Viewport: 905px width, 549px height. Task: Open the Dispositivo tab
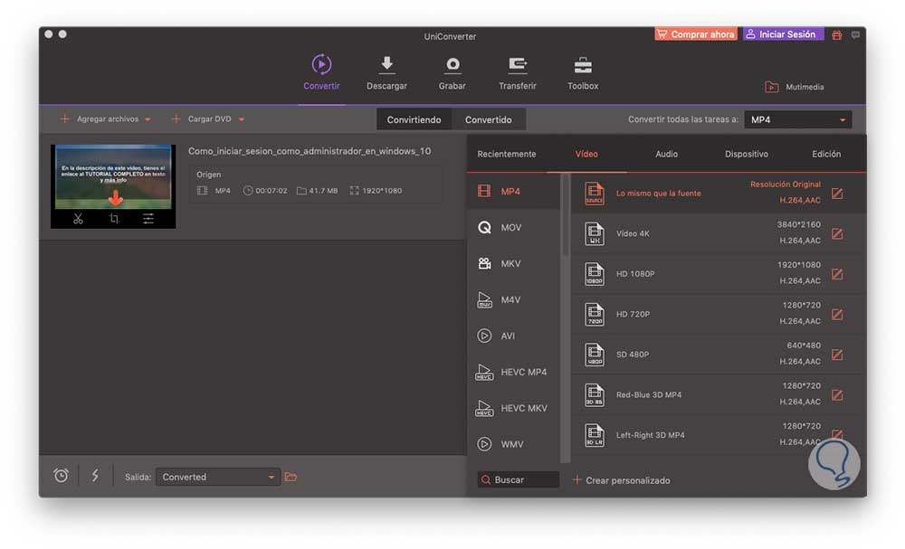click(747, 154)
